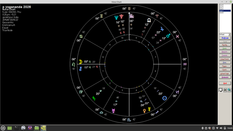
Task: Click the Scorpio sign glyph at chart bottom
Action: [x=129, y=120]
